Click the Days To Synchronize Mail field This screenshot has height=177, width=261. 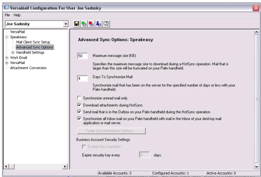point(83,79)
